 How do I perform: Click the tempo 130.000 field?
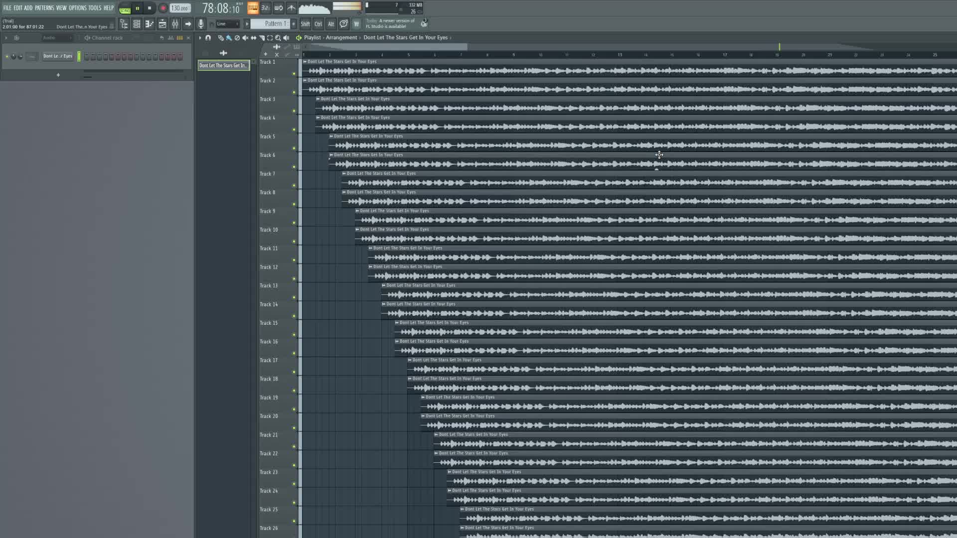tap(179, 8)
